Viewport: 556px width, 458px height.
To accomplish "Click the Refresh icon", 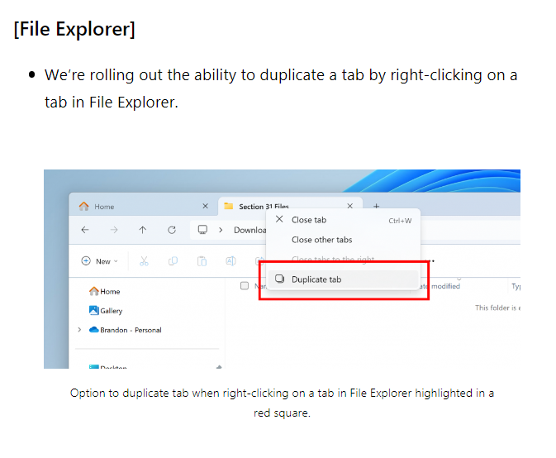I will click(172, 230).
